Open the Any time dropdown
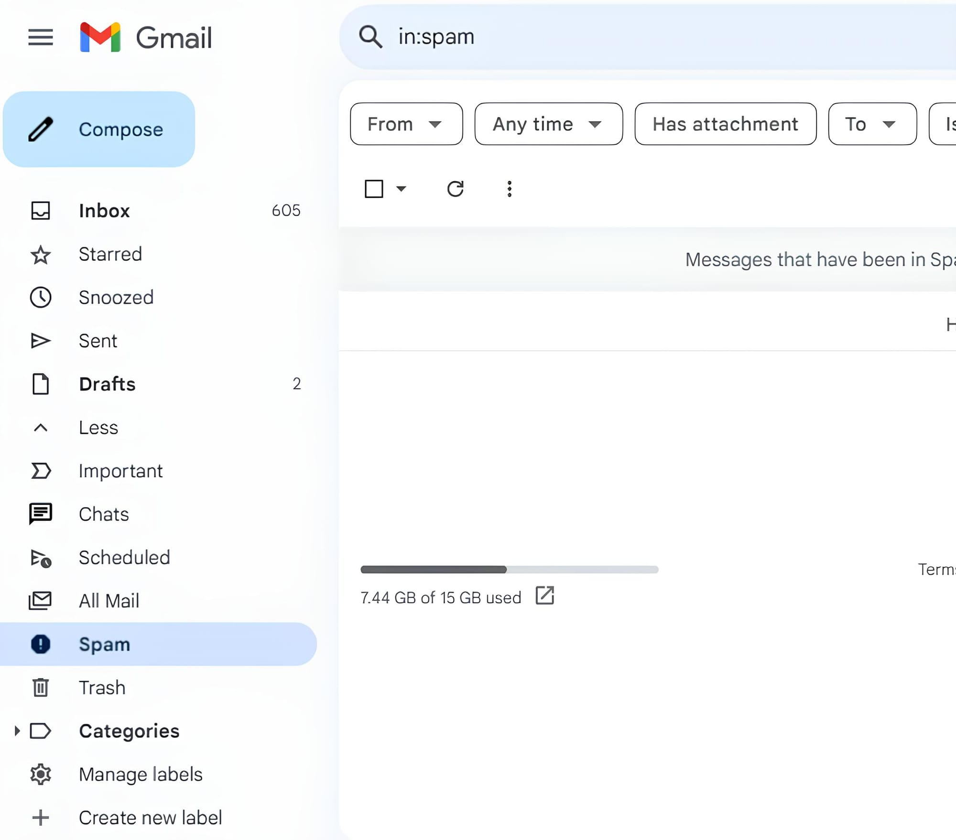Viewport: 956px width, 840px height. [548, 124]
